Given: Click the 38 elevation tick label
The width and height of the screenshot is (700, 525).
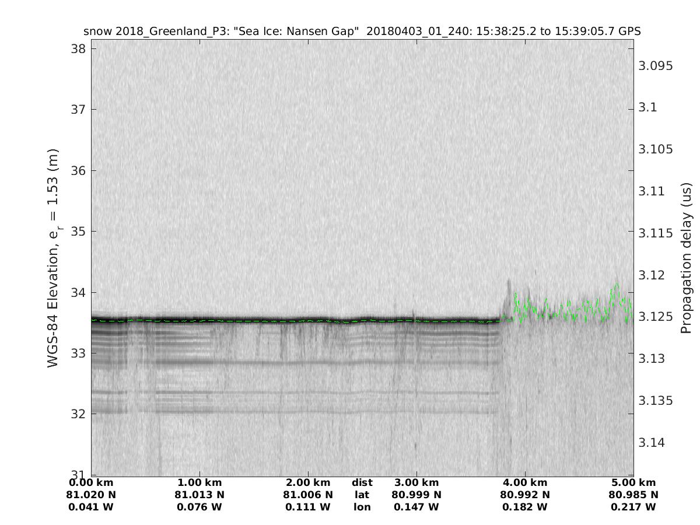Looking at the screenshot, I should (76, 48).
